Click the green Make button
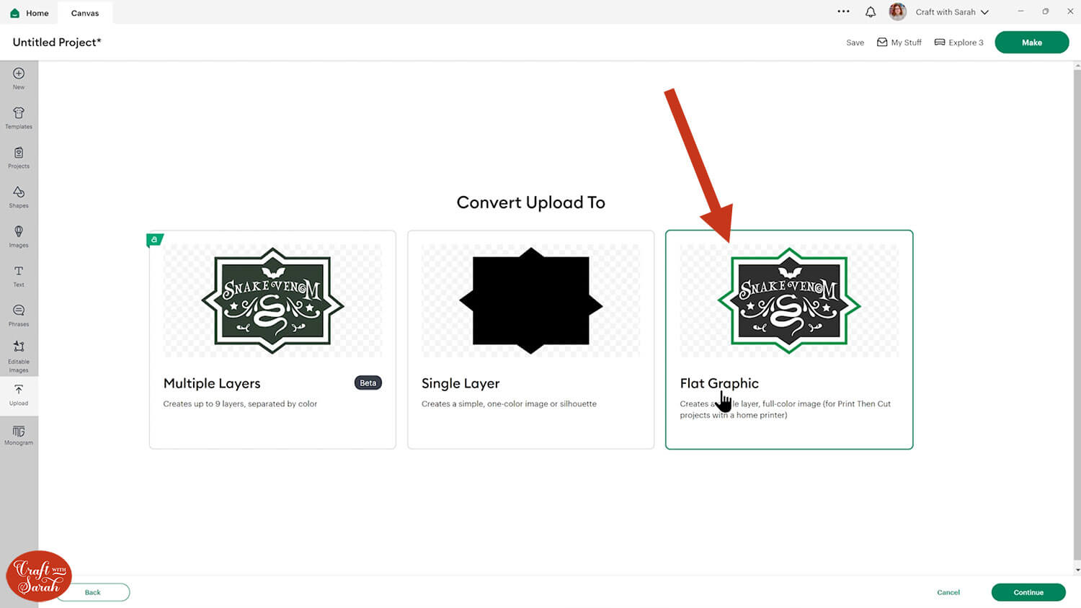The image size is (1081, 608). point(1031,43)
